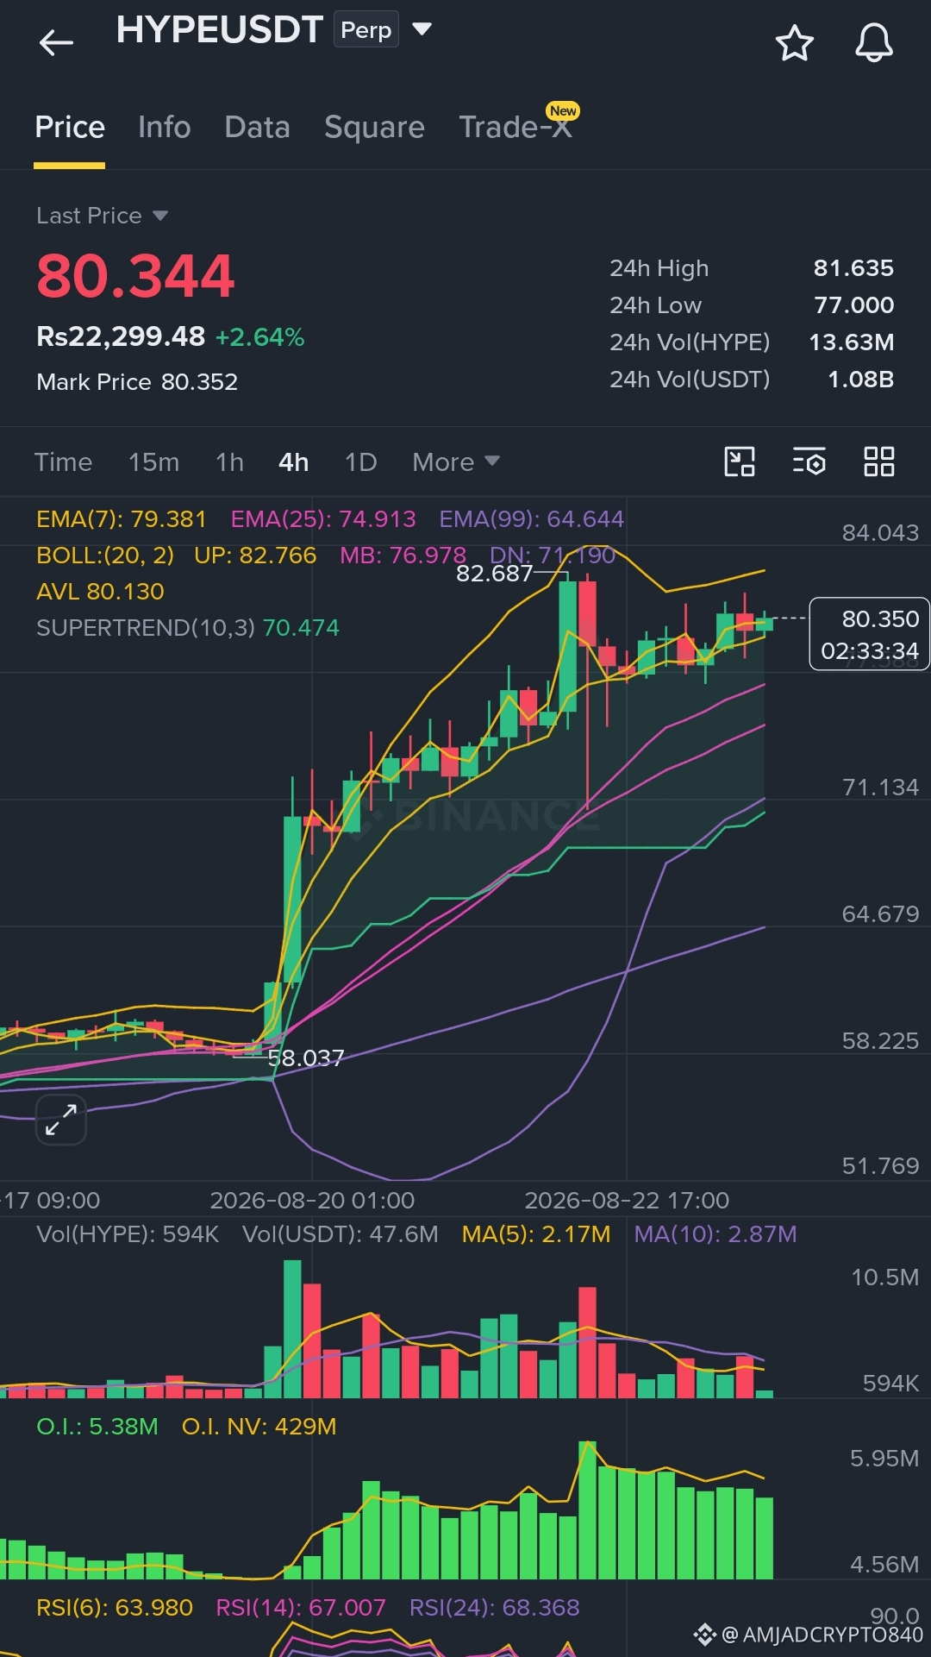Select the 15m timeframe
931x1657 pixels.
point(153,462)
